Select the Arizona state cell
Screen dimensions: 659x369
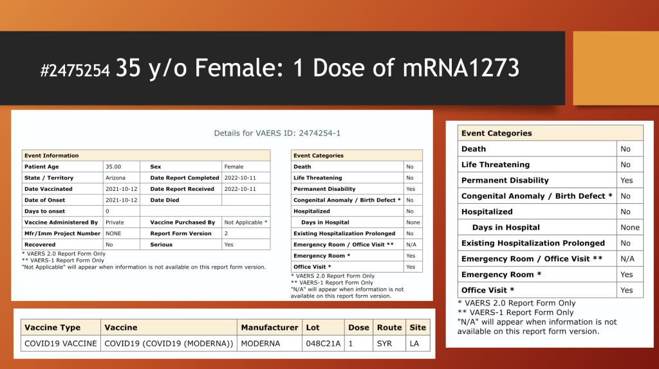point(116,177)
